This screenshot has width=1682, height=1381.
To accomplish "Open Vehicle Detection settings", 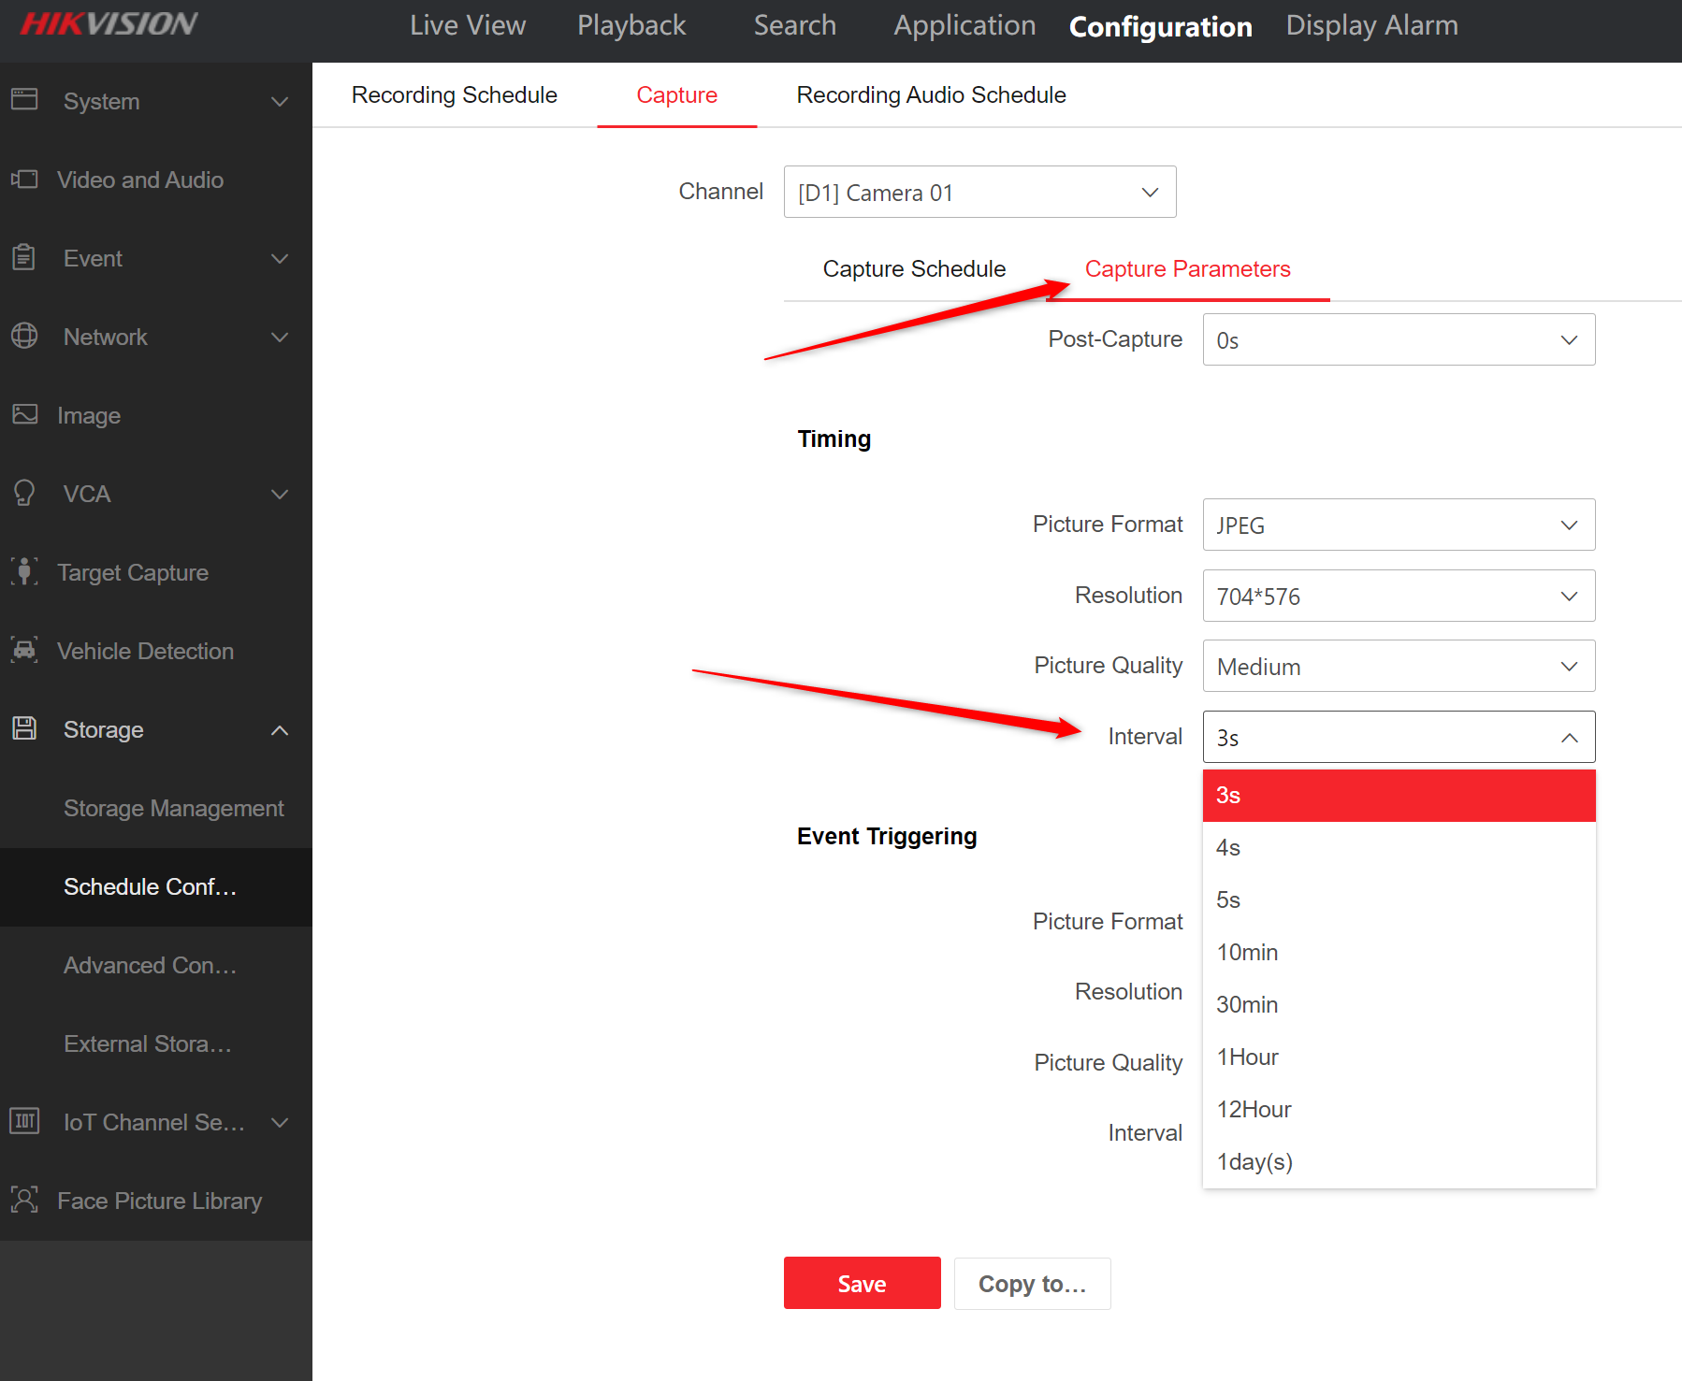I will [156, 651].
